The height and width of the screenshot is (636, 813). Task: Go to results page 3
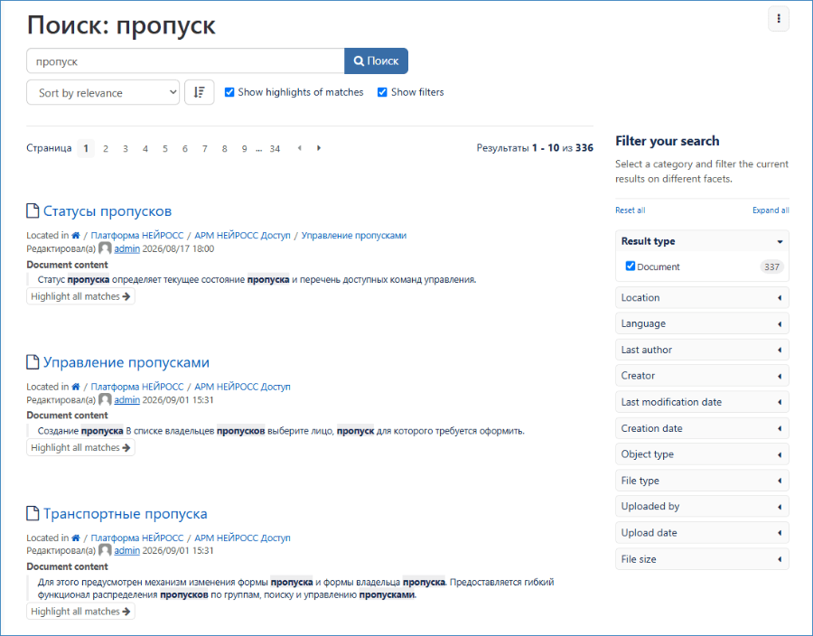pyautogui.click(x=126, y=149)
